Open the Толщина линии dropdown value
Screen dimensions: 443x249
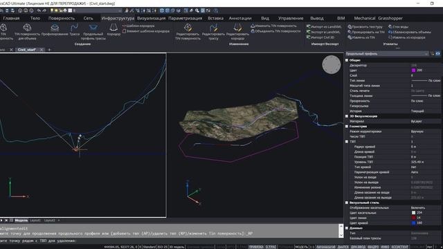426,95
